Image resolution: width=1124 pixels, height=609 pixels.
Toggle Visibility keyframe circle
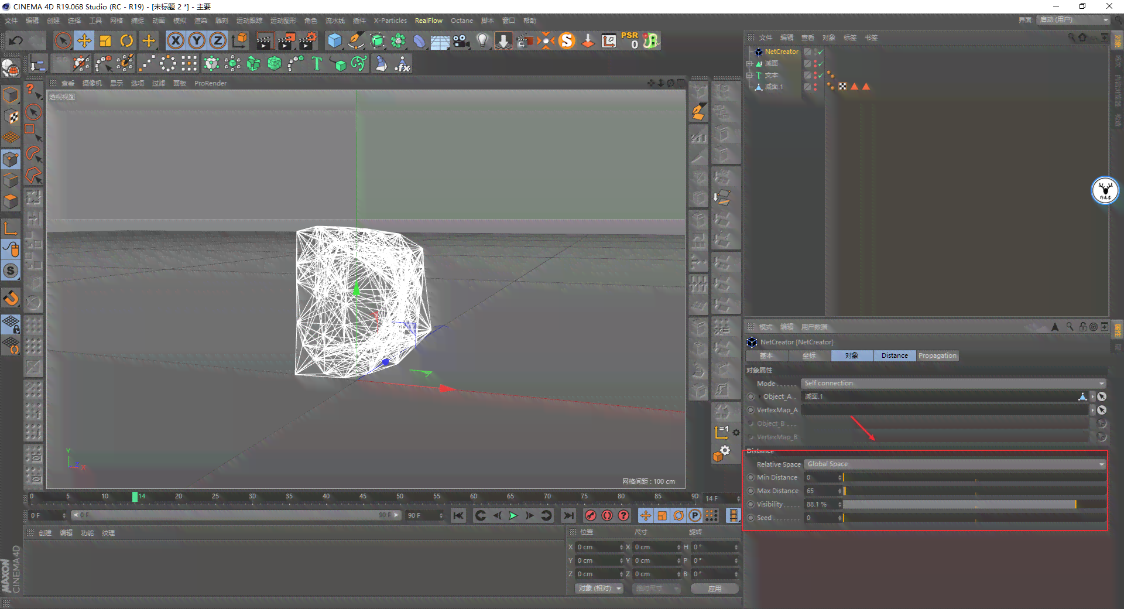[x=751, y=504]
